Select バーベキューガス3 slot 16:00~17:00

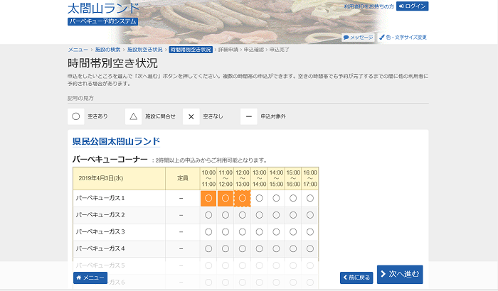pyautogui.click(x=310, y=232)
